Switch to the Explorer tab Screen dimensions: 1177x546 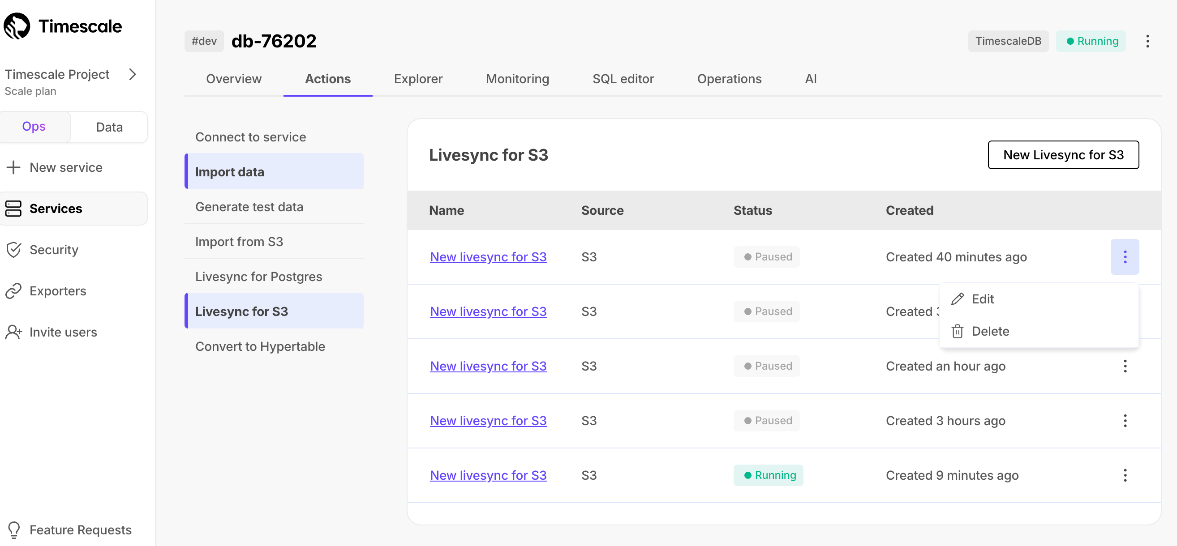click(x=418, y=79)
